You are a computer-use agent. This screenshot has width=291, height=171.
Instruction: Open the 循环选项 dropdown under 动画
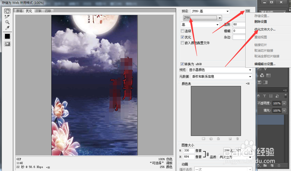click(224, 168)
